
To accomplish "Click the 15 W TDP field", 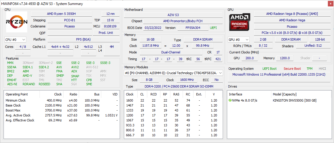I will tap(111, 20).
